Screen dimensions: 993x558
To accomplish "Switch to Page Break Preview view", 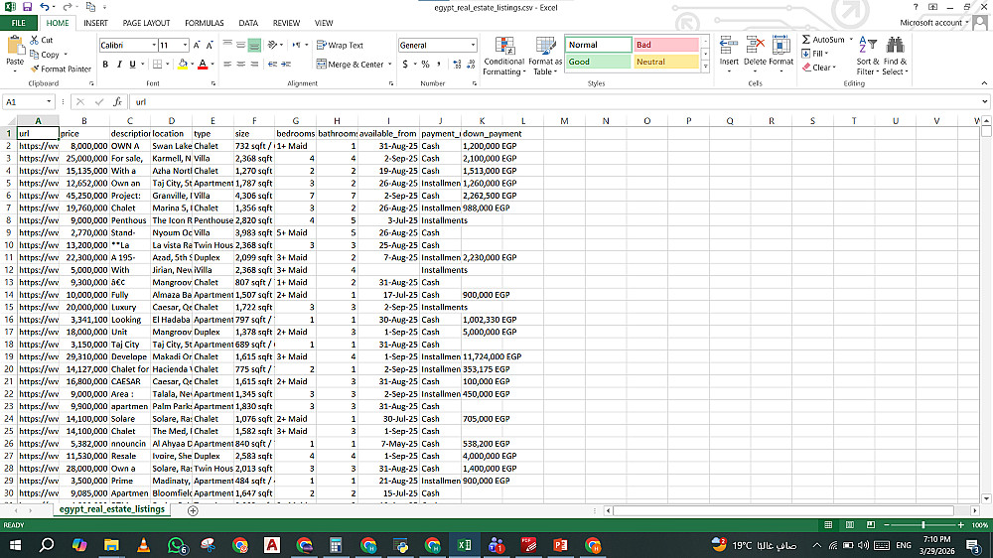I will (870, 525).
